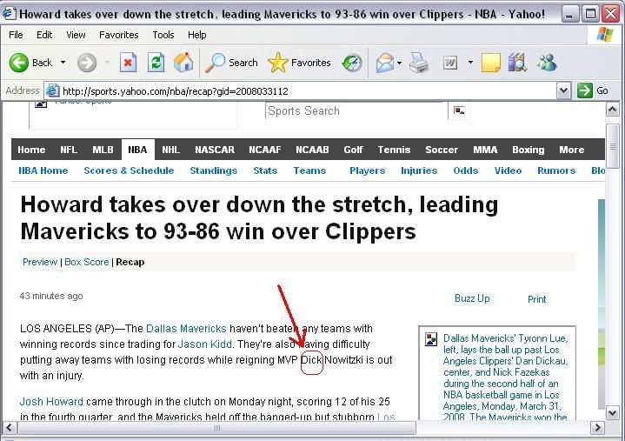Click the Mail envelope icon
The height and width of the screenshot is (441, 625).
coord(384,63)
